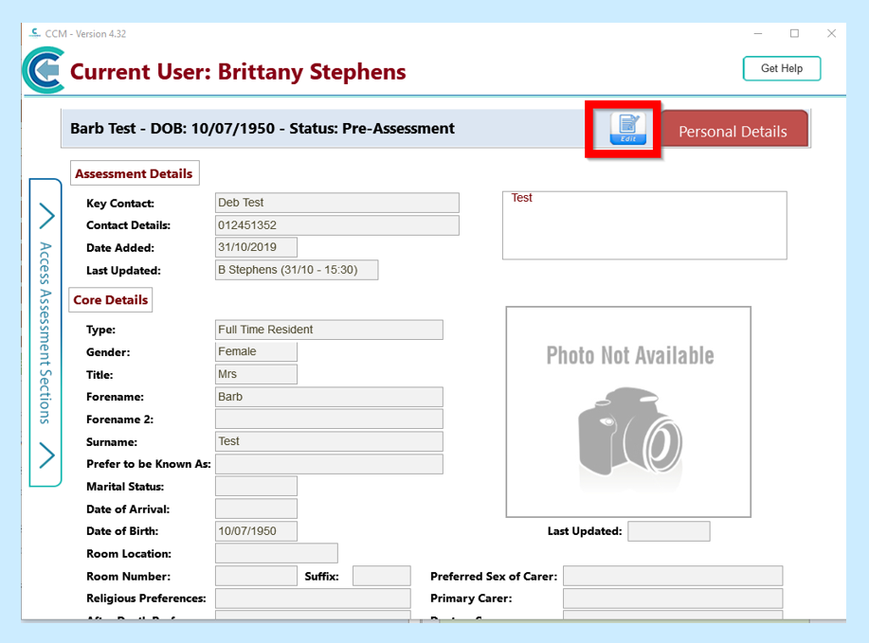The image size is (869, 643).
Task: Click the Forename field containing Barb
Action: [329, 397]
